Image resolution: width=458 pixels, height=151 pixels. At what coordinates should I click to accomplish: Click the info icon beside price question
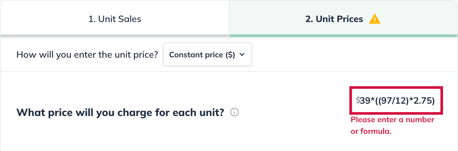coord(235,112)
